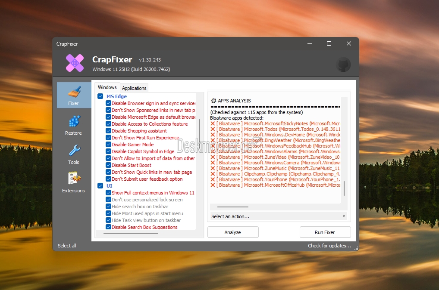Screen dimensions: 439x290
Task: Select the Windows tab
Action: [x=107, y=87]
